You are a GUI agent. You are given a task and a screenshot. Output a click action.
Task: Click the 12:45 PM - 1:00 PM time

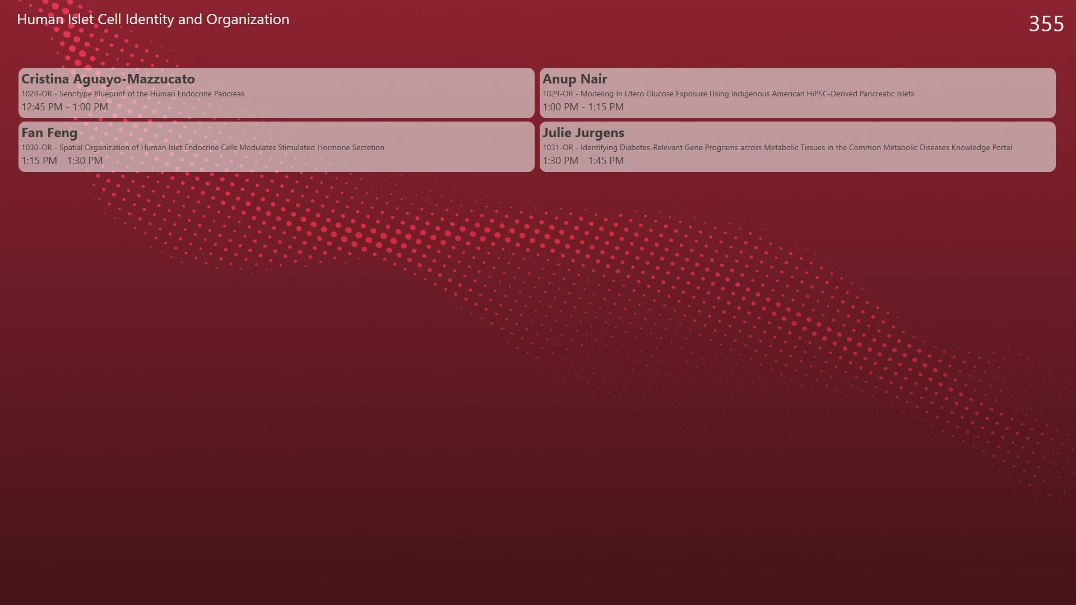click(x=65, y=107)
